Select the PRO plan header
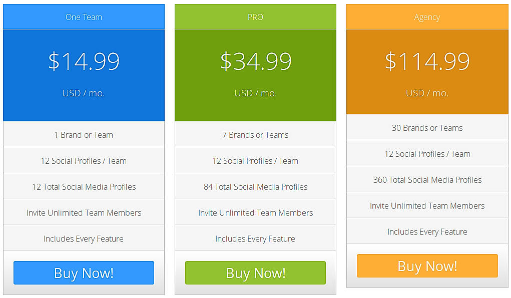This screenshot has width=511, height=298. point(255,17)
